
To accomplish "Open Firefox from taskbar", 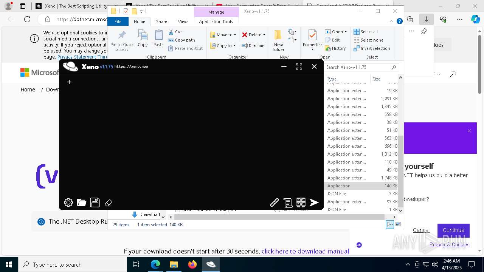I will (192, 264).
